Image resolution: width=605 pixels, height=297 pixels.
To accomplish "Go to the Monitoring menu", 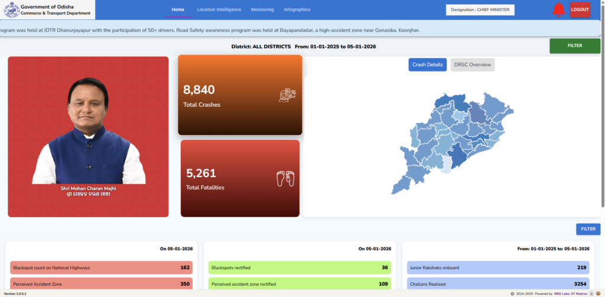I will [262, 9].
